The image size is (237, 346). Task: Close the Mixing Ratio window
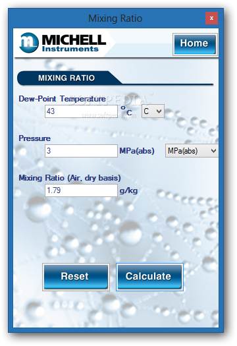point(211,18)
